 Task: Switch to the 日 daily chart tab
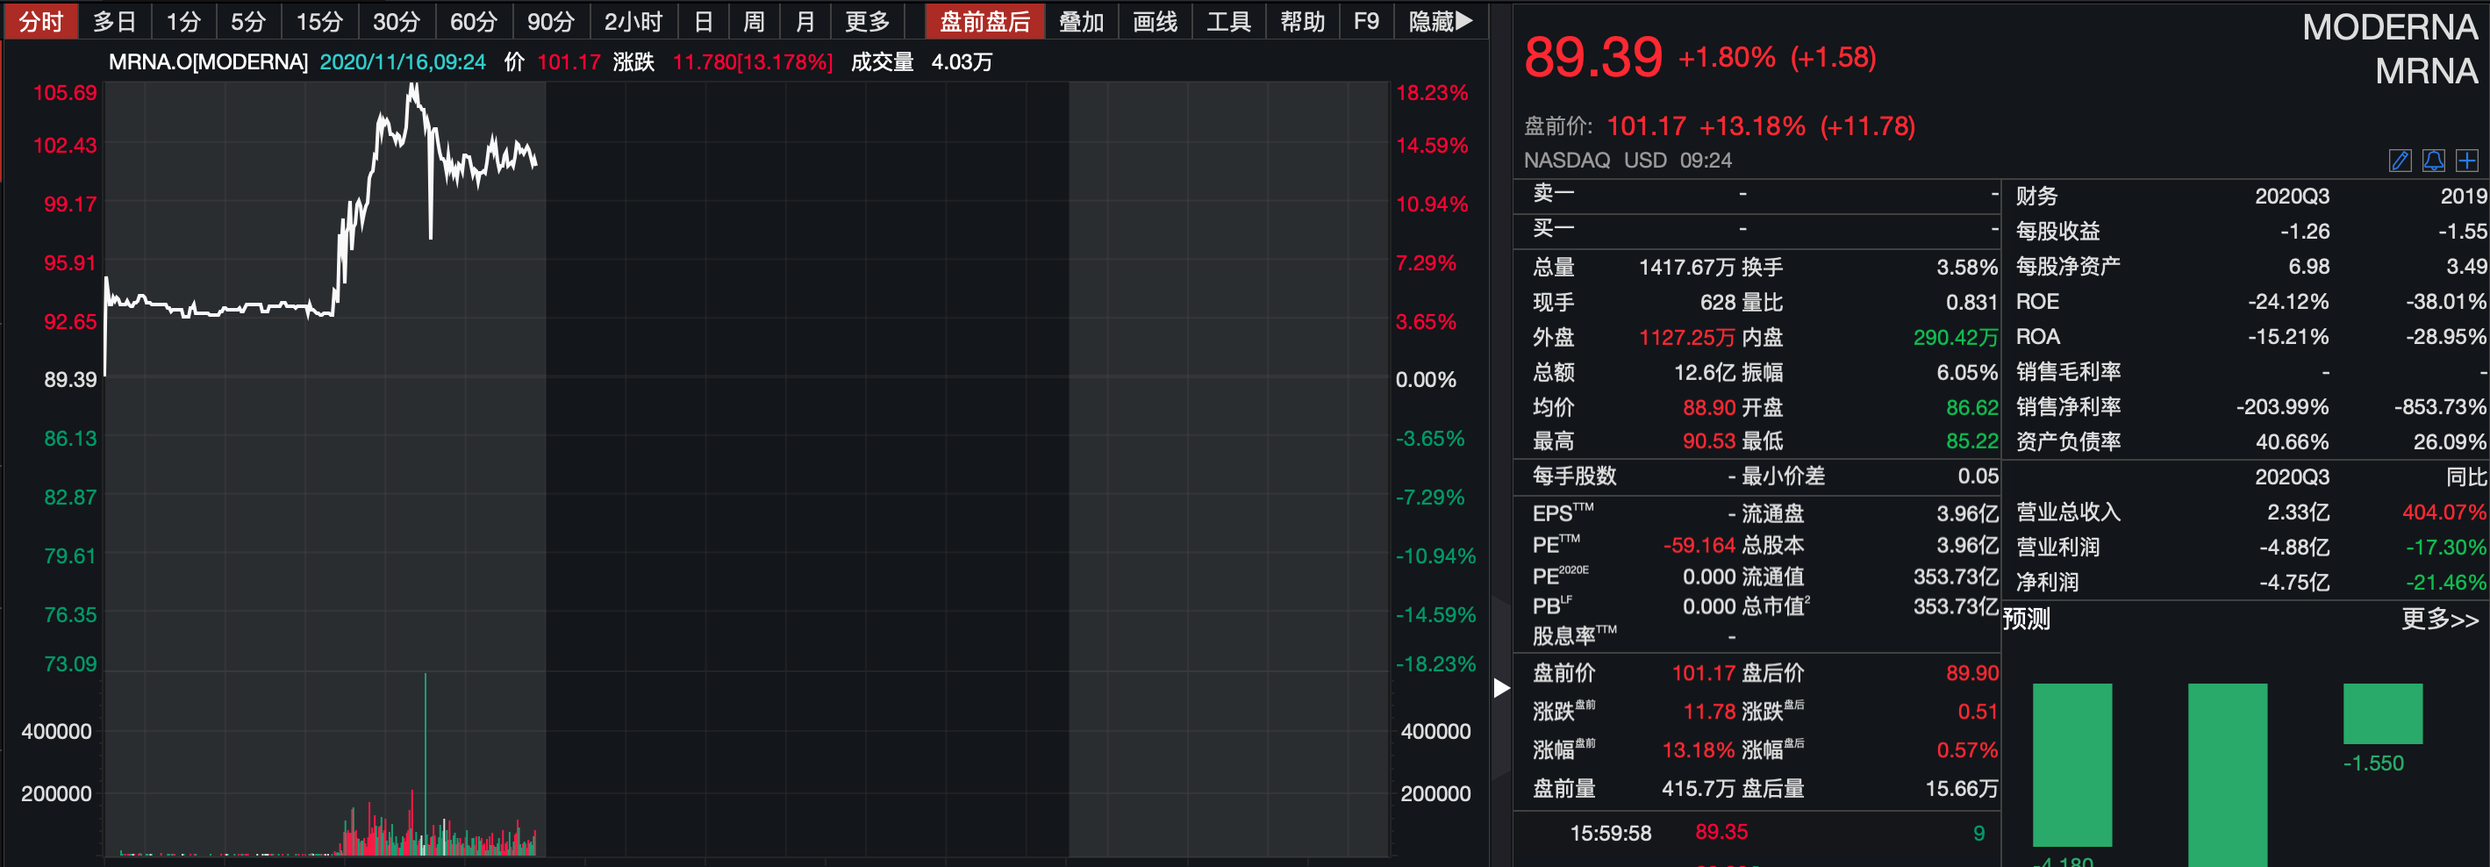pyautogui.click(x=704, y=21)
